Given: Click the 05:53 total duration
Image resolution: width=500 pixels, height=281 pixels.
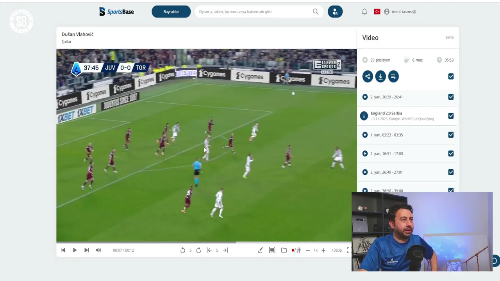Looking at the screenshot, I should pyautogui.click(x=449, y=60).
